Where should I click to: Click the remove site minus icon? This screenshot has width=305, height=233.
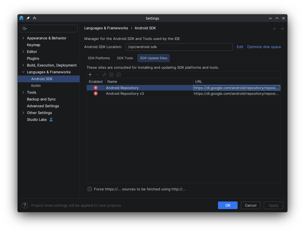click(x=97, y=75)
